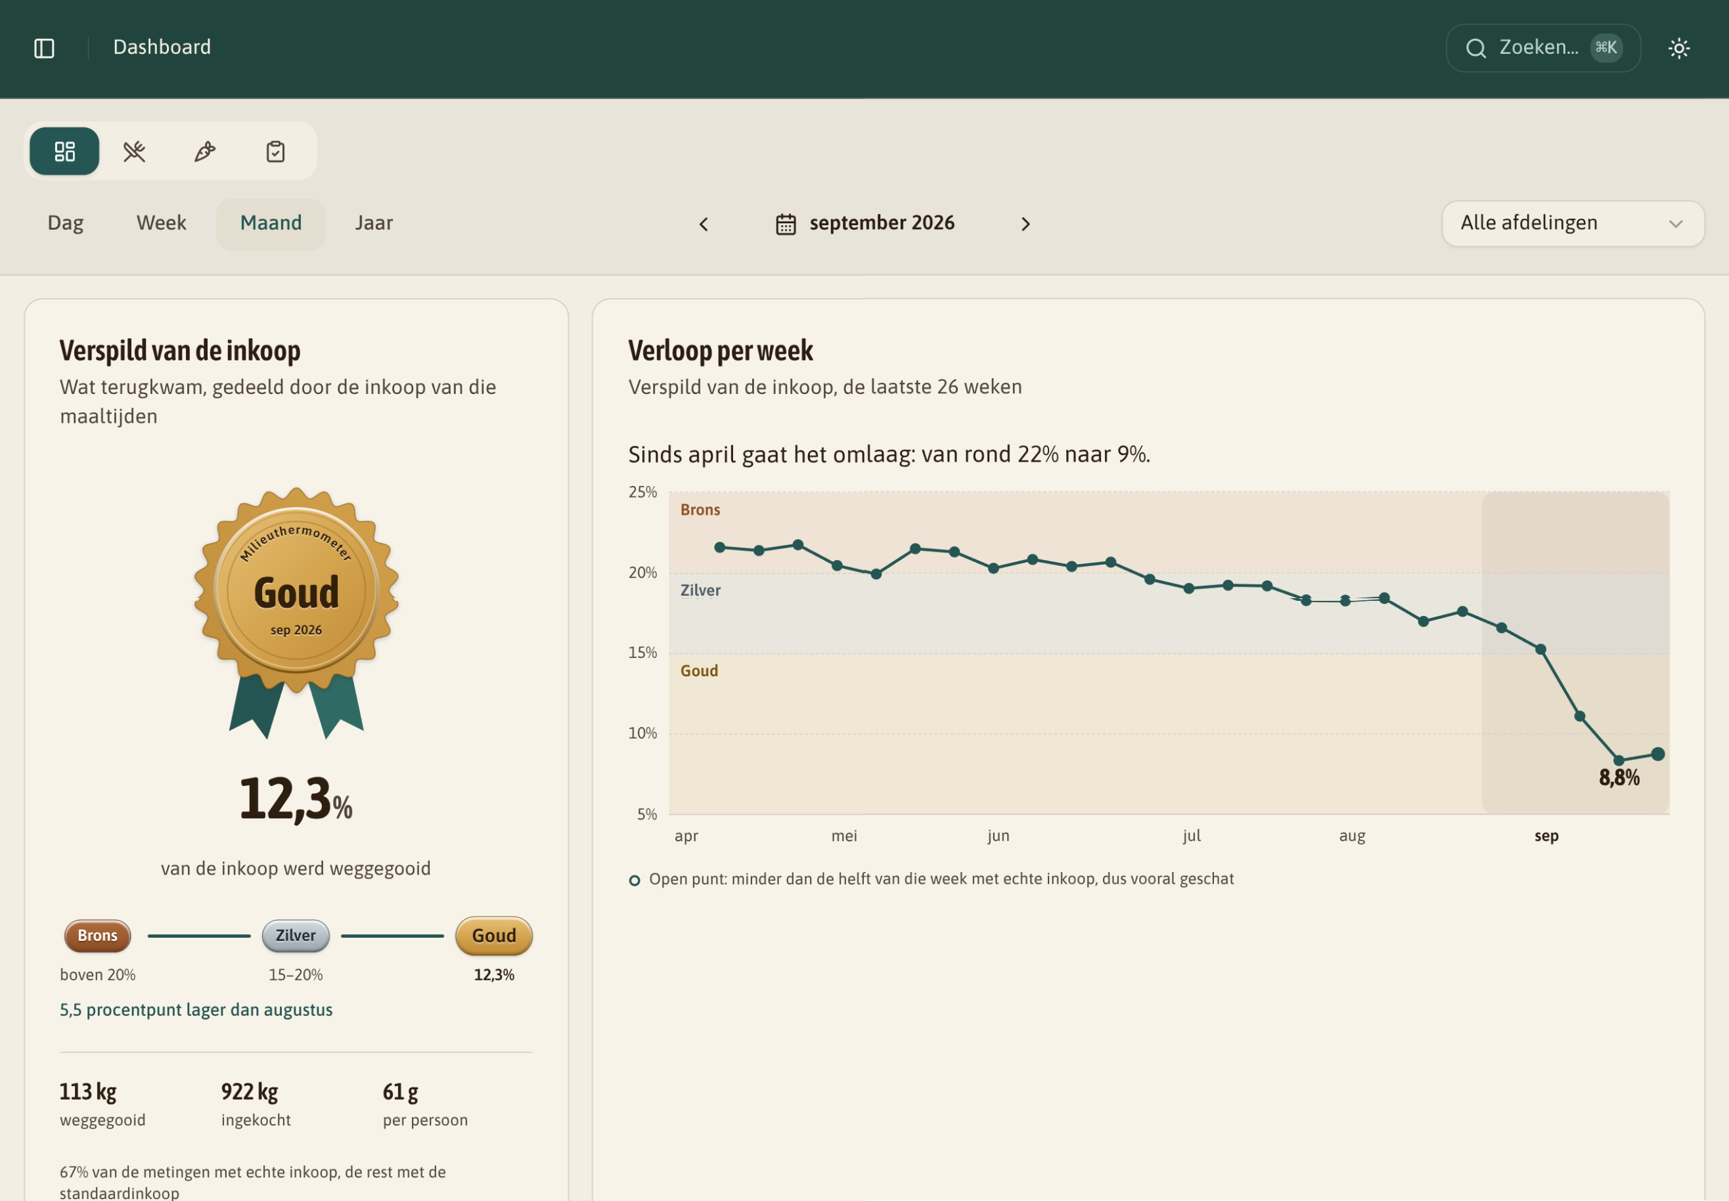Open the clipboard checklist section

pyautogui.click(x=275, y=151)
